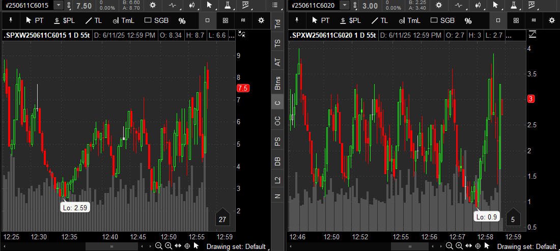
Task: Open the Trd sidebar tab
Action: (x=277, y=23)
